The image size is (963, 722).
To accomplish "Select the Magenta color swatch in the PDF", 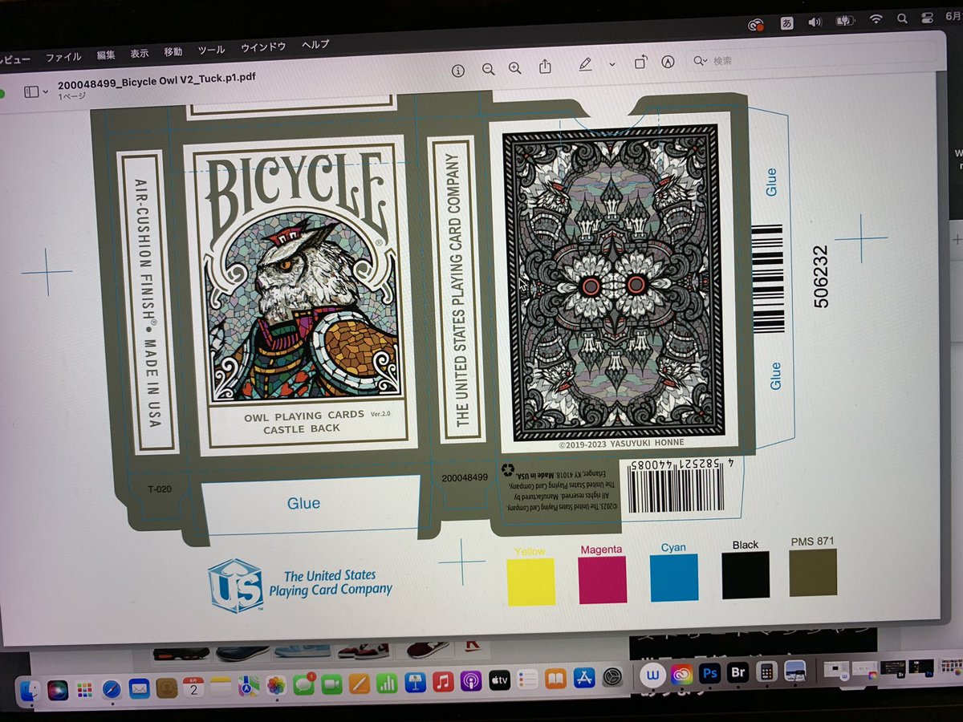I will point(602,579).
